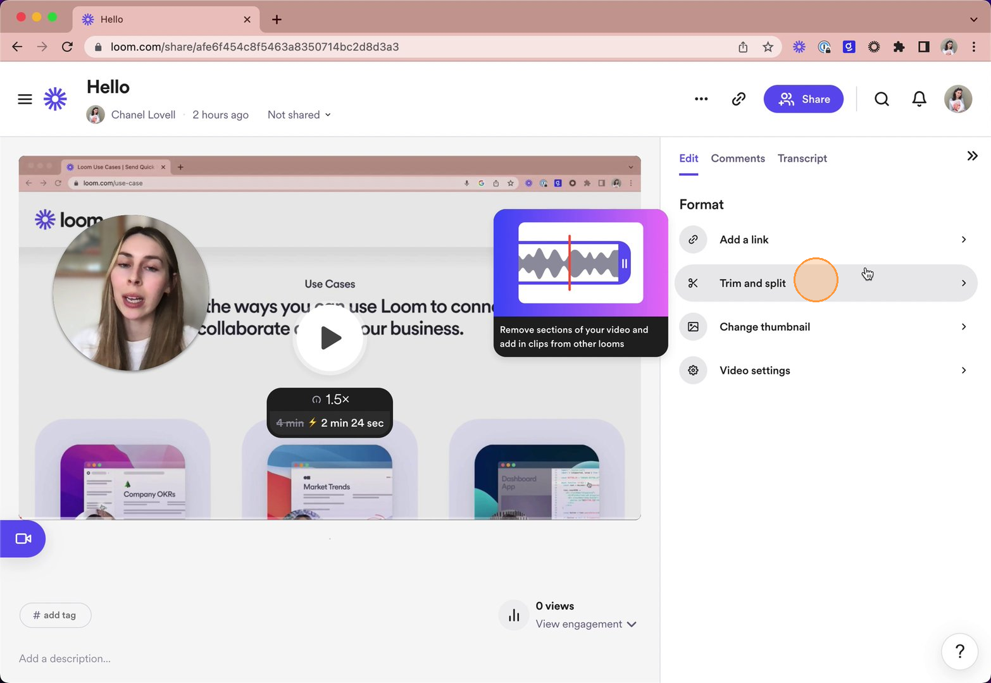Click the browser forward arrow
This screenshot has width=991, height=683.
click(x=42, y=47)
